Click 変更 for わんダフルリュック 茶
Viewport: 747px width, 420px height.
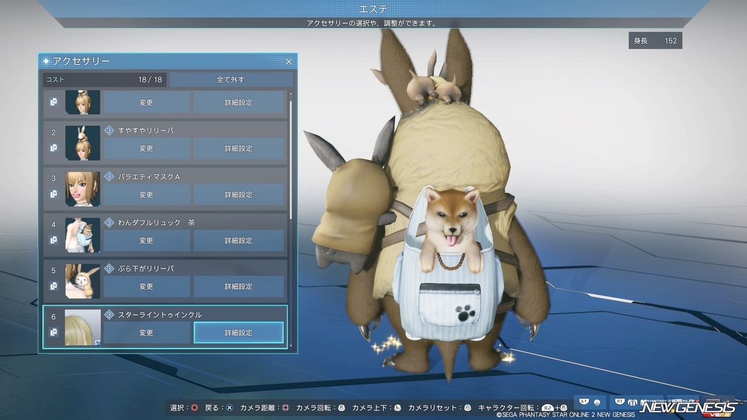coord(146,241)
